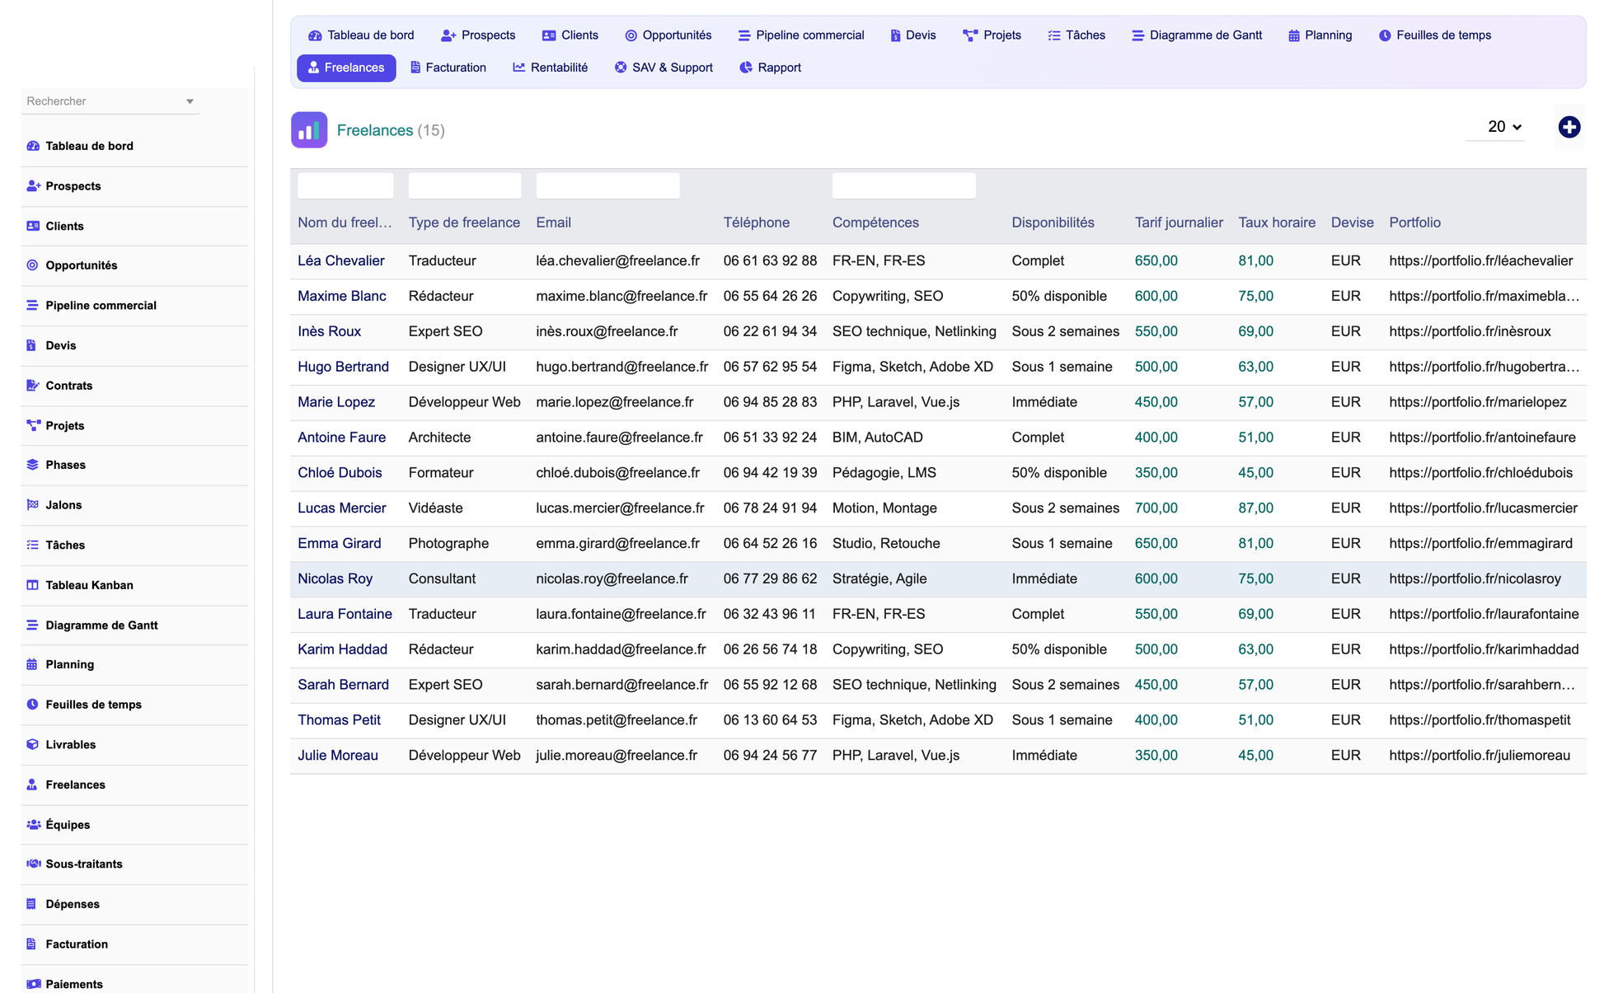Open the 20 rows per page dropdown
The image size is (1604, 993).
(x=1495, y=127)
